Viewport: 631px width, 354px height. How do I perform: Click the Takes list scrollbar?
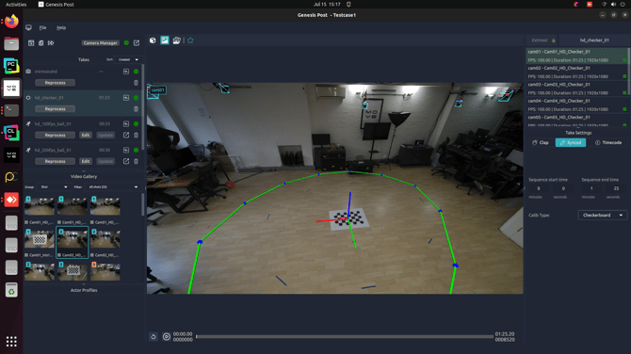click(143, 106)
